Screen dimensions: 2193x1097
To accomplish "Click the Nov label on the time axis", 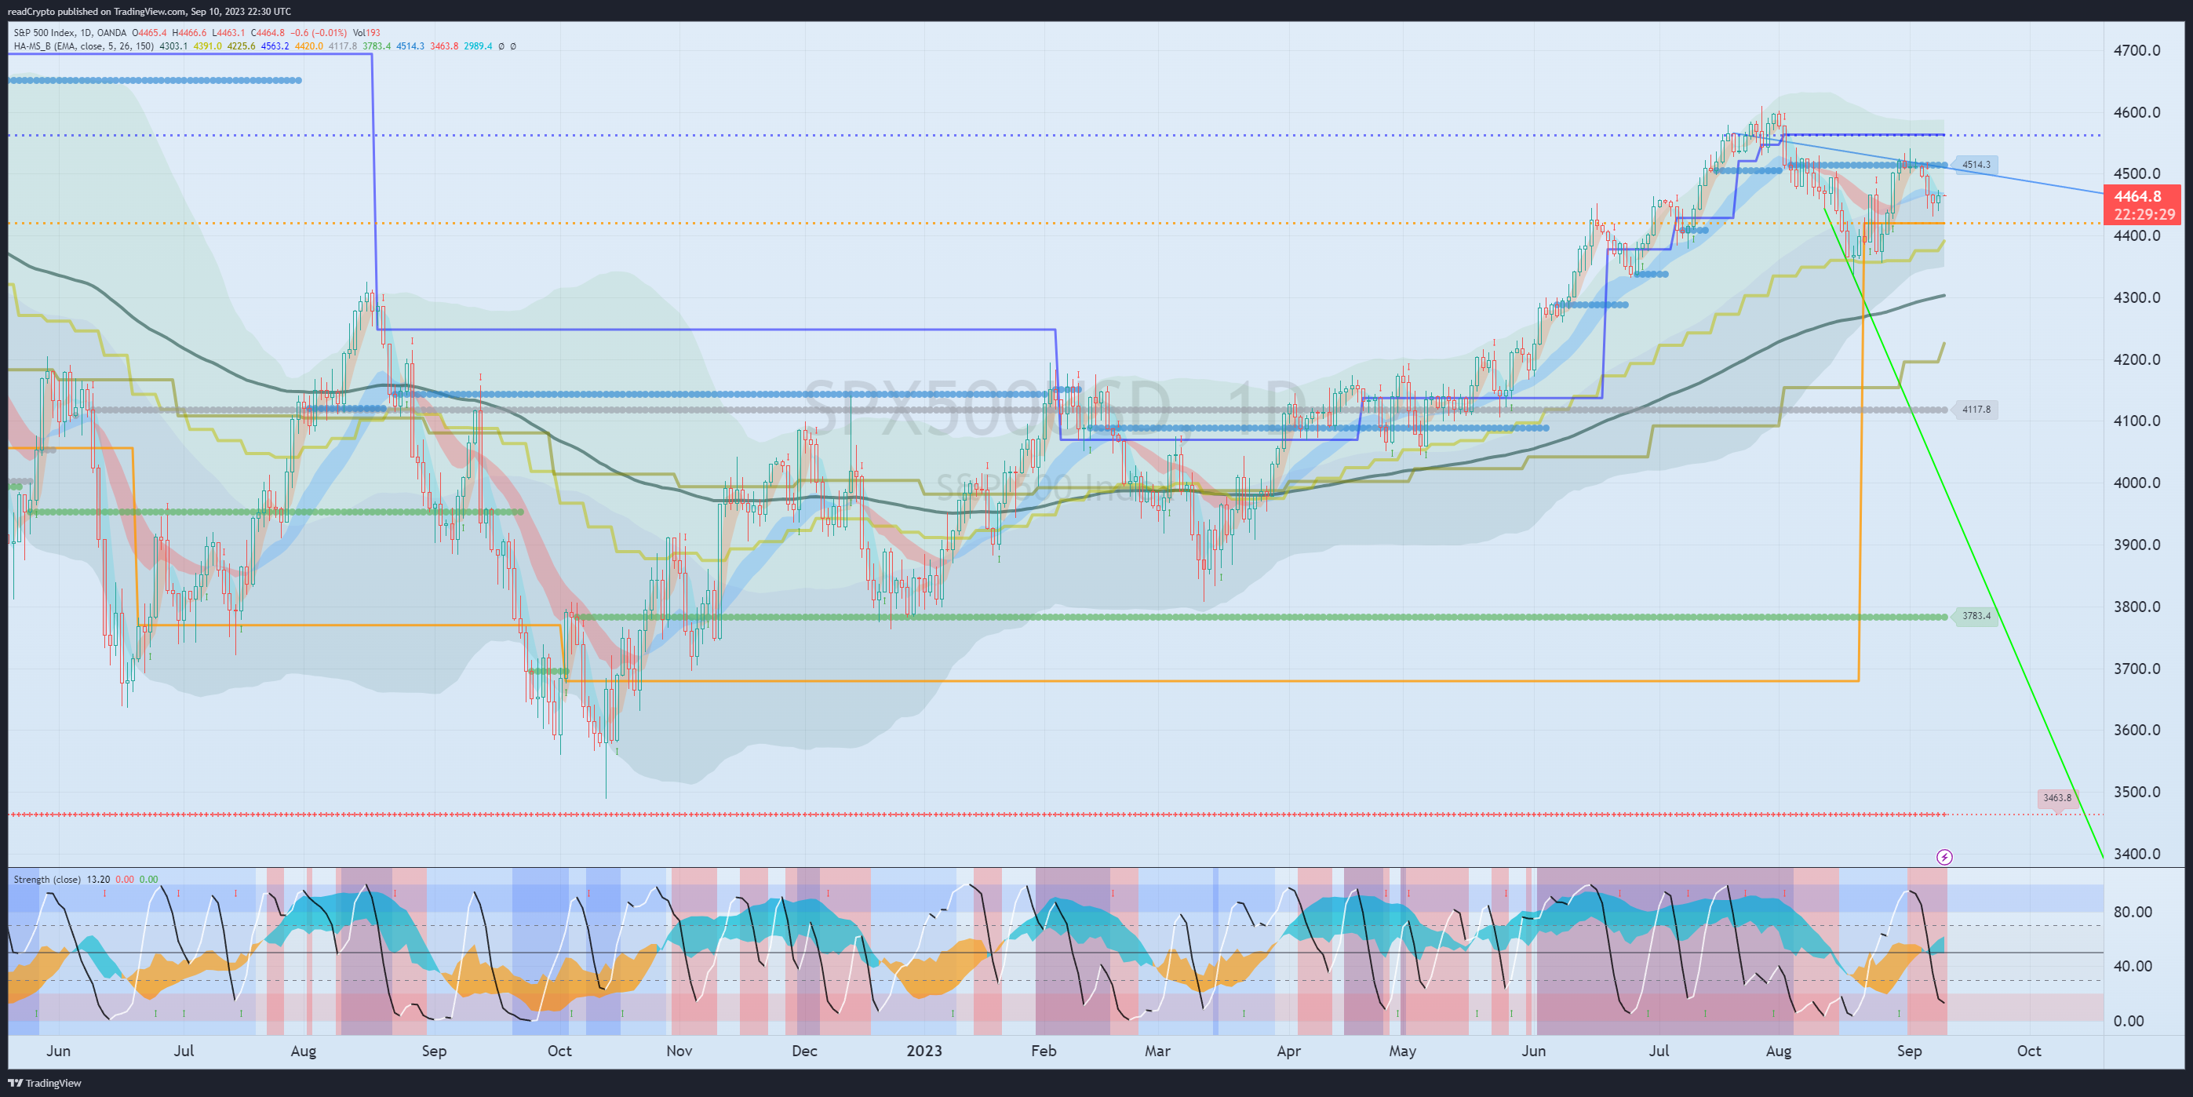I will (x=679, y=1051).
